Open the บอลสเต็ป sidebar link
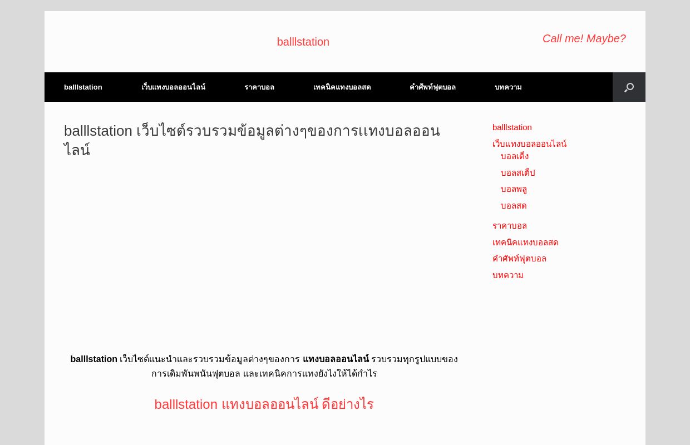 click(x=517, y=173)
